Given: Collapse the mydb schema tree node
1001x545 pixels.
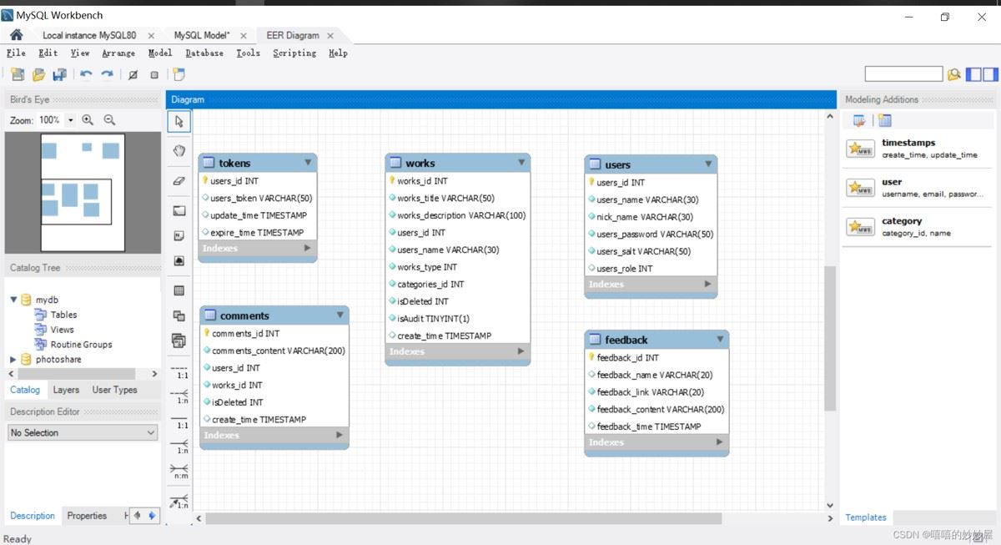Looking at the screenshot, I should pos(13,300).
